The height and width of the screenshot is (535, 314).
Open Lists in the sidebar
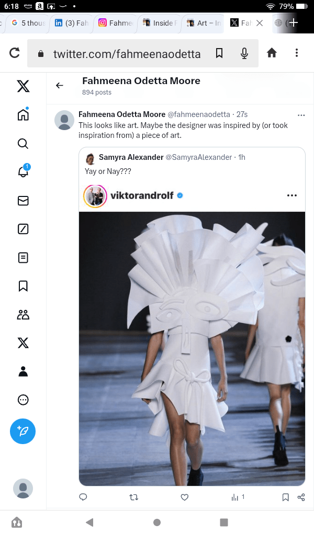coord(23,258)
